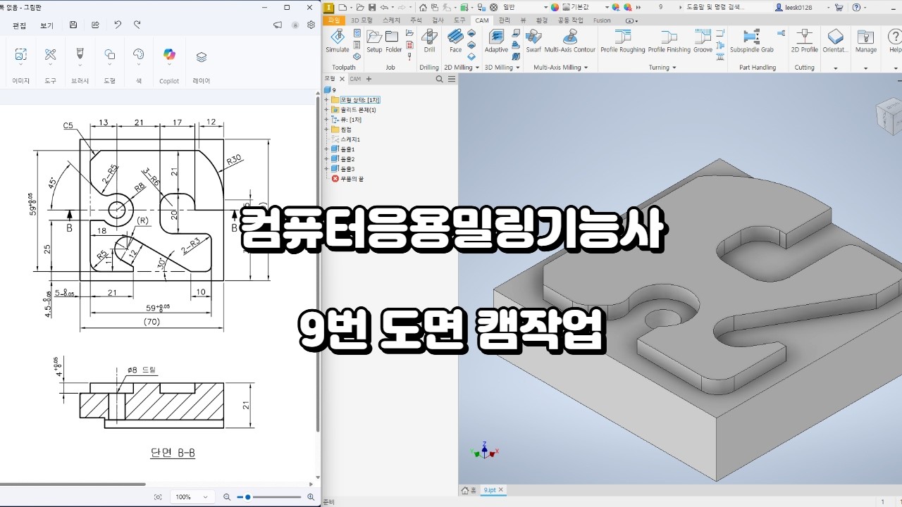Click the Paint share icon
Viewport: 902px width, 507px height.
(x=95, y=25)
